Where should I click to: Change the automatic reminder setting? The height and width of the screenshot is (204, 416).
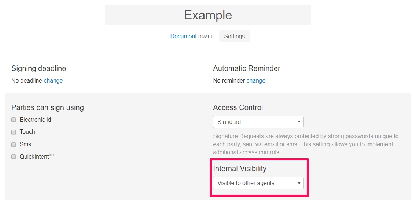[256, 81]
